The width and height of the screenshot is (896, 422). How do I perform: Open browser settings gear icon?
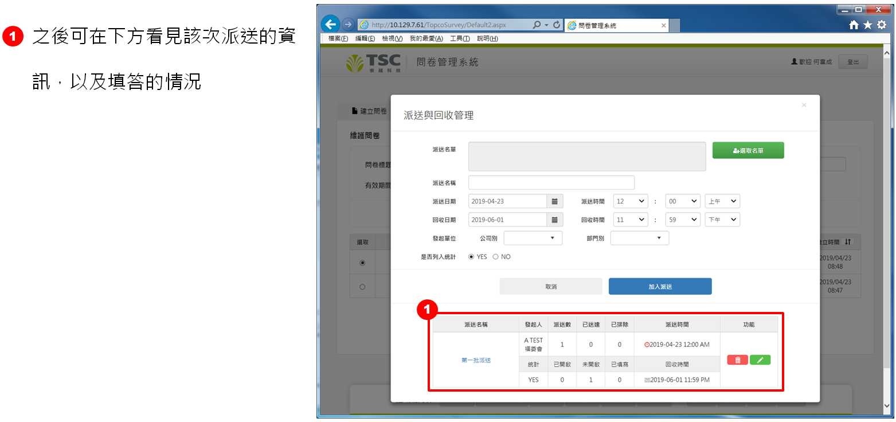(x=882, y=25)
